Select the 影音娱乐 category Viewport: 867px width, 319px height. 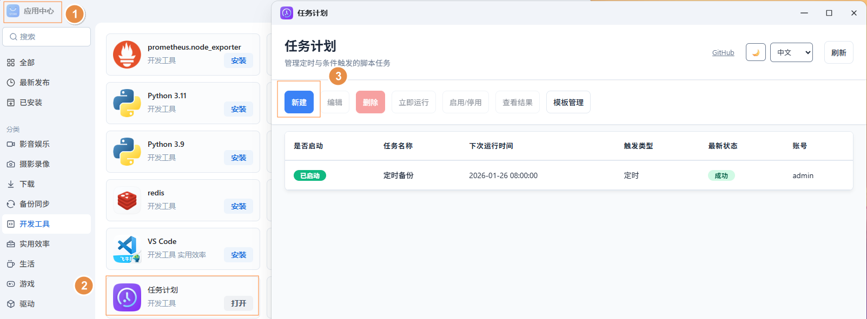47,144
